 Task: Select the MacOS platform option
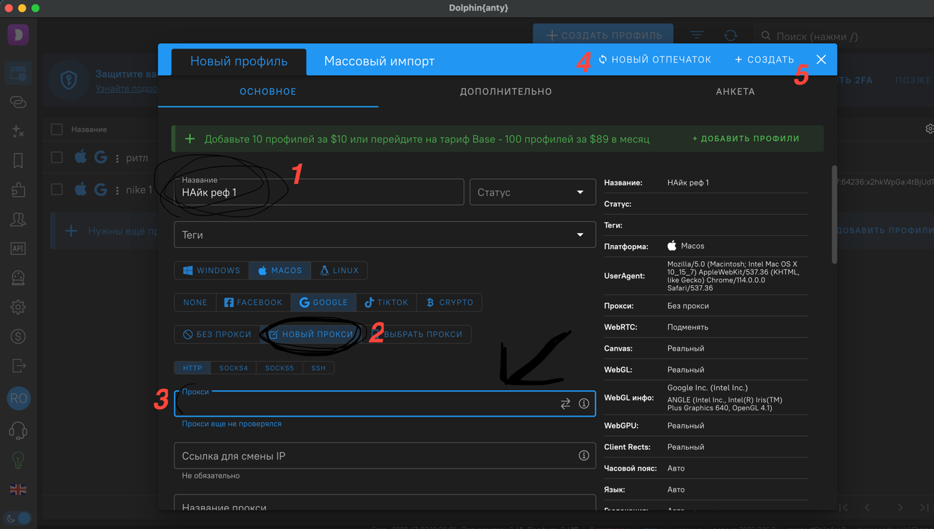[280, 270]
